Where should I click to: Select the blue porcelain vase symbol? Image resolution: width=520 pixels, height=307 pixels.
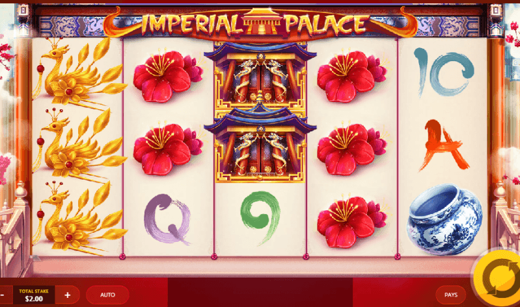click(x=445, y=219)
